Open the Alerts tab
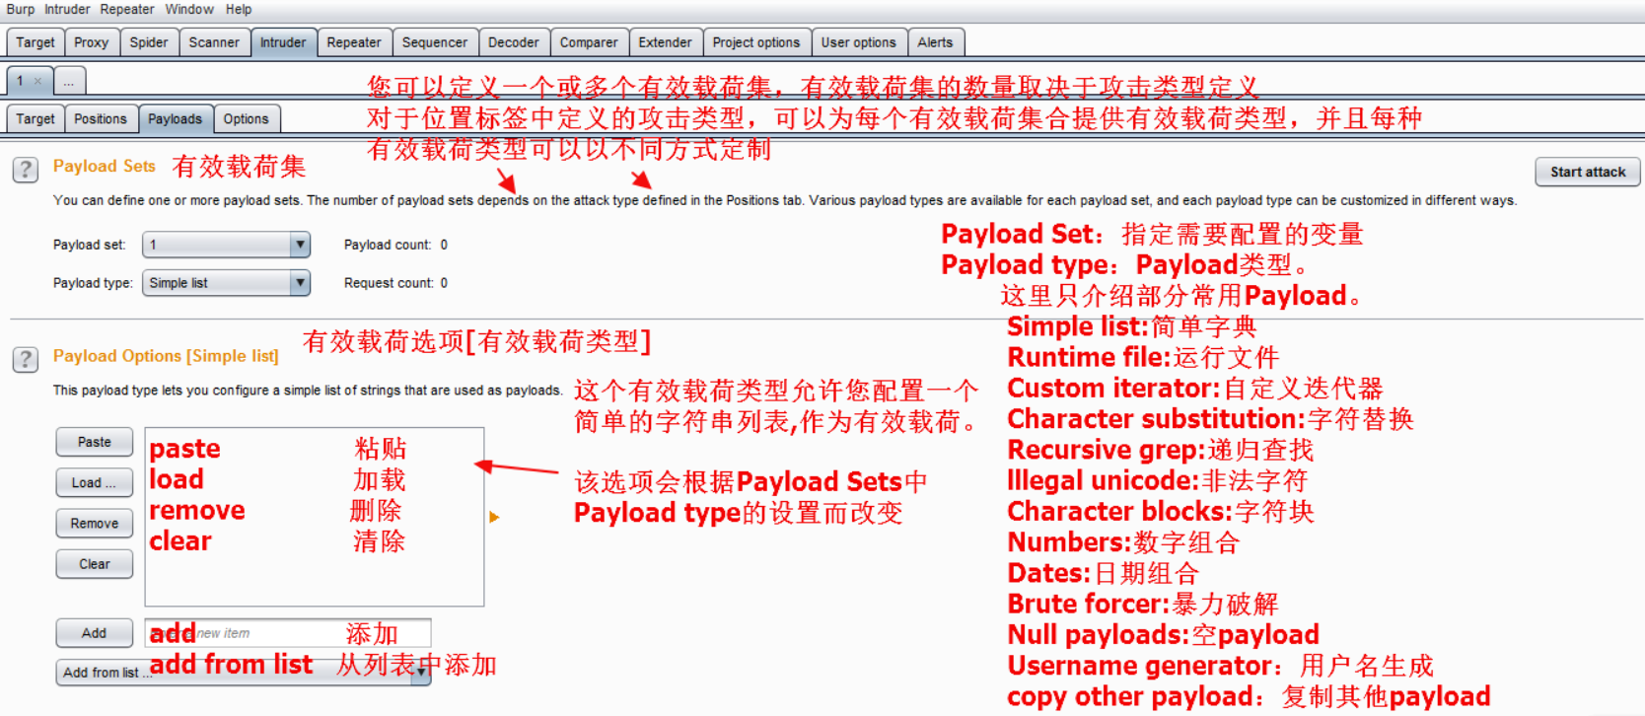This screenshot has height=716, width=1645. pos(935,42)
